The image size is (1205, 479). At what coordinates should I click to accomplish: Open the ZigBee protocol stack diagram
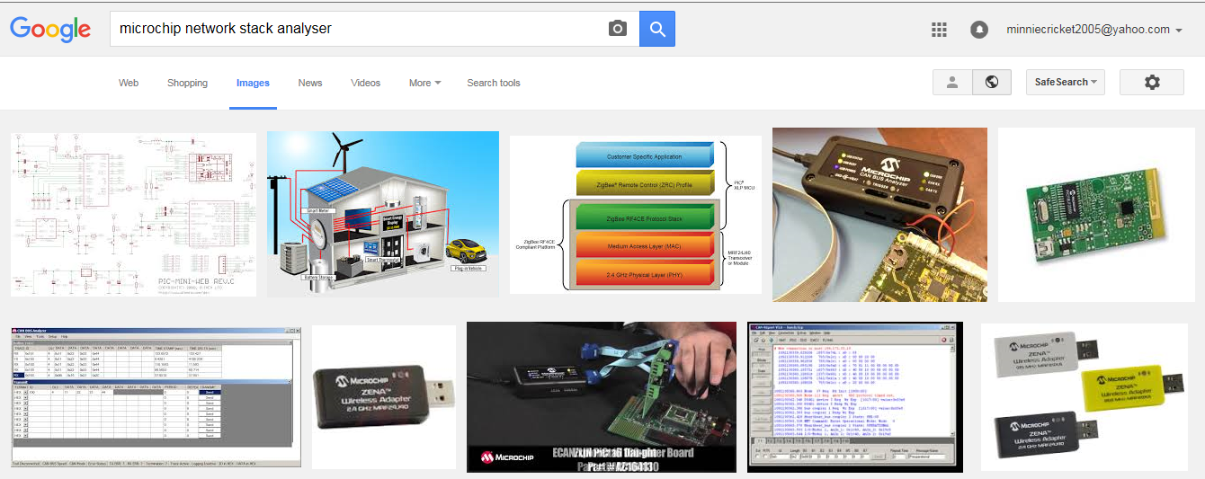point(636,215)
